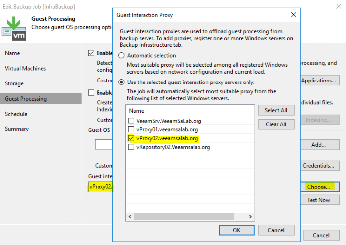This screenshot has width=346, height=245.
Task: Click the 'Edit Backup Job [InfraBackup]' window title
Action: point(39,7)
